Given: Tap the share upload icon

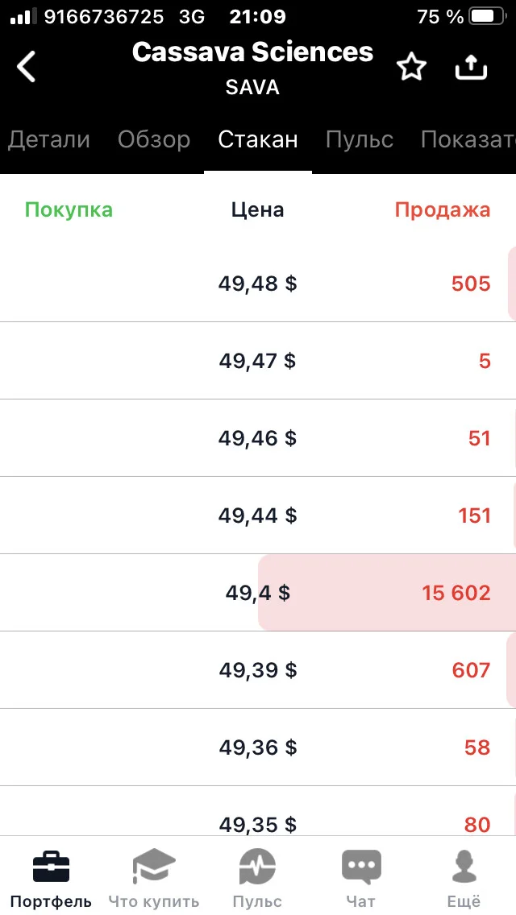Looking at the screenshot, I should pyautogui.click(x=471, y=68).
